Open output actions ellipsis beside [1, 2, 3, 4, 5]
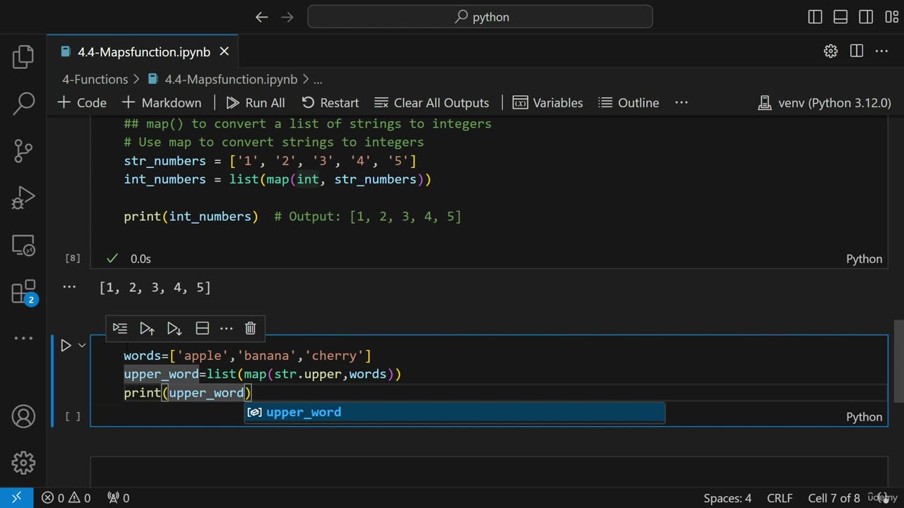The width and height of the screenshot is (904, 508). click(x=69, y=286)
